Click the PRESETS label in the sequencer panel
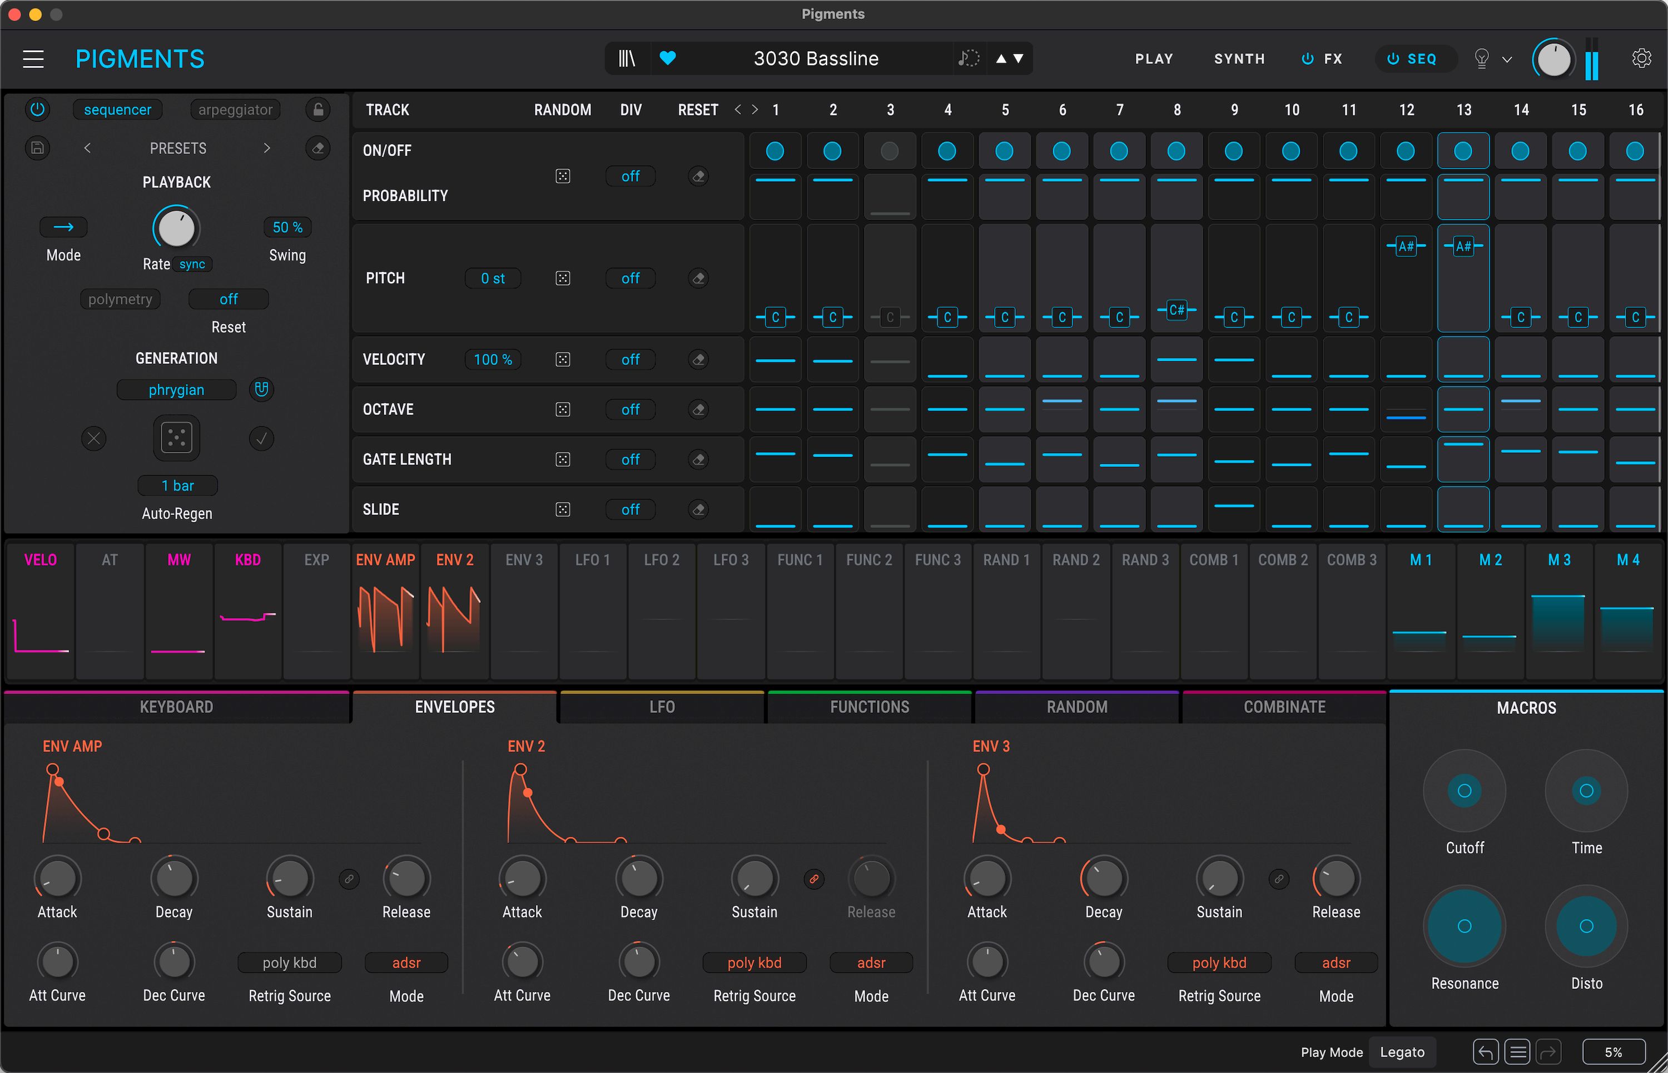This screenshot has width=1668, height=1073. click(178, 148)
